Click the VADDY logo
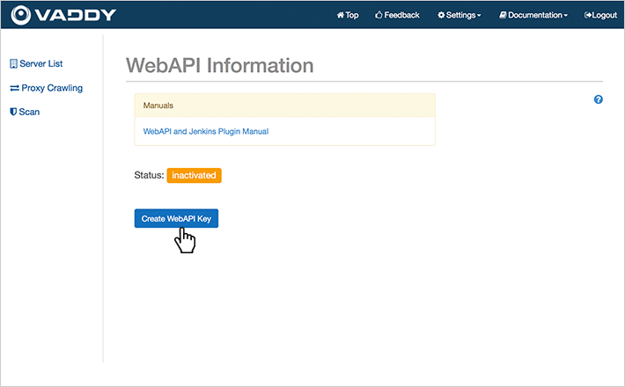The width and height of the screenshot is (625, 387). click(x=63, y=15)
